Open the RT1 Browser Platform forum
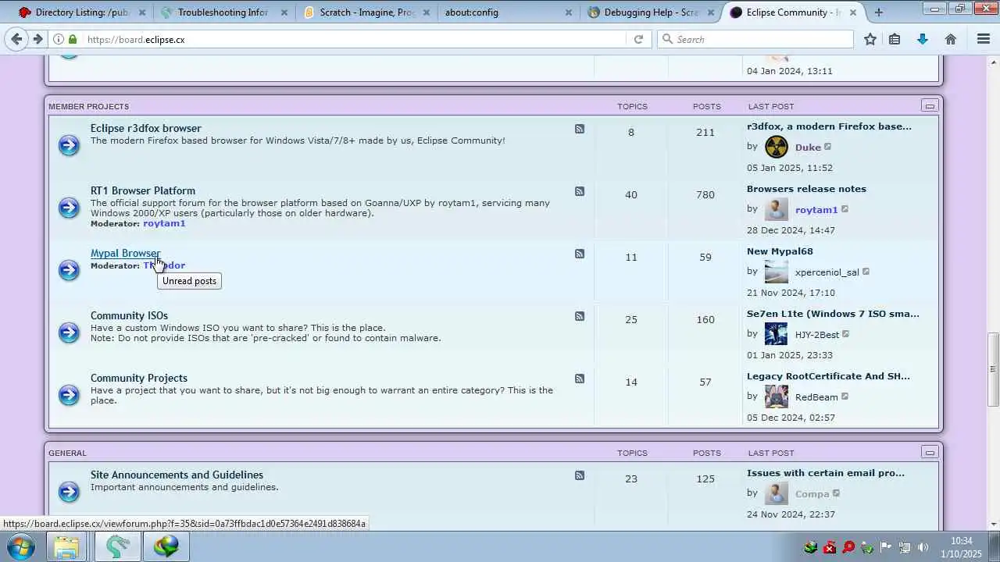Viewport: 1000px width, 562px height. (x=142, y=190)
